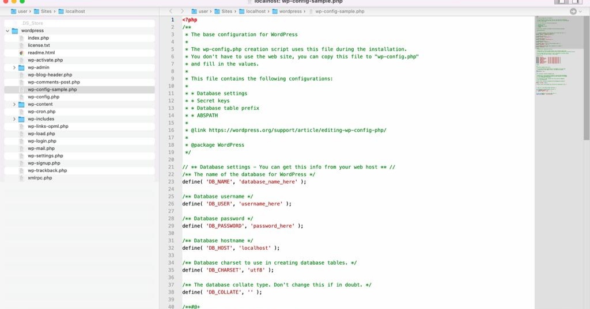The image size is (590, 309).
Task: Click the wordpress folder icon in sidebar tree
Action: tap(15, 30)
